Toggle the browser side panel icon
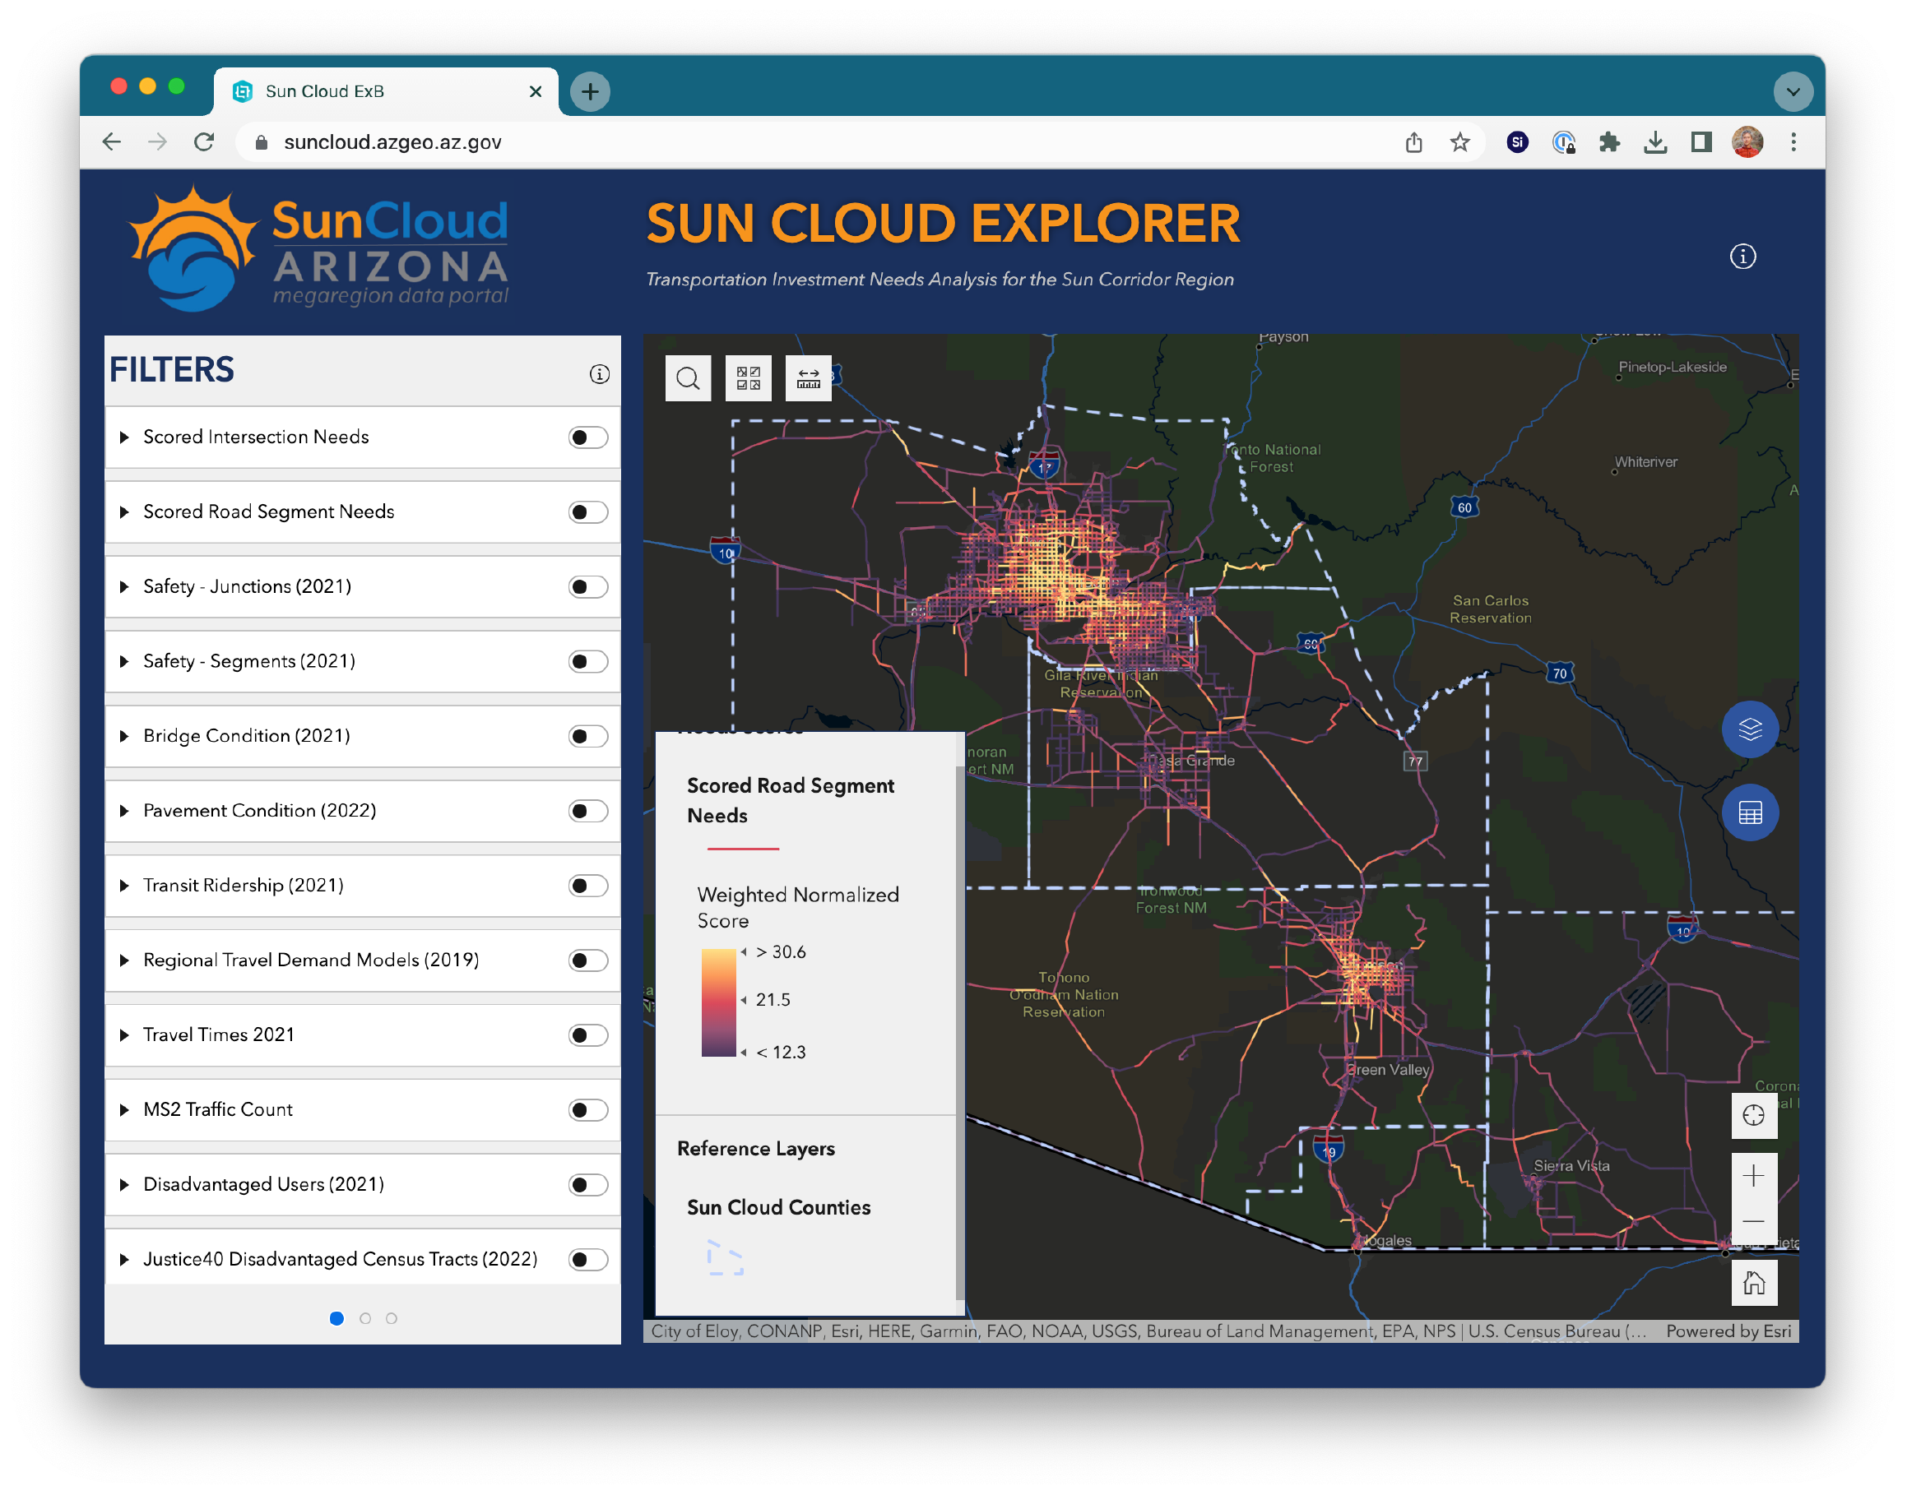This screenshot has height=1495, width=1907. click(1701, 141)
